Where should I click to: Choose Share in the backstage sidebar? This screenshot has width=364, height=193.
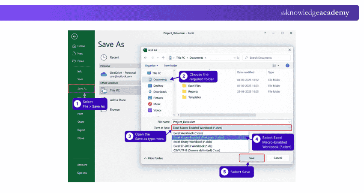pyautogui.click(x=81, y=122)
